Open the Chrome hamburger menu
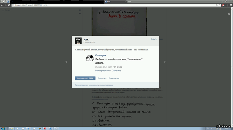The height and width of the screenshot is (130, 233). point(231,5)
